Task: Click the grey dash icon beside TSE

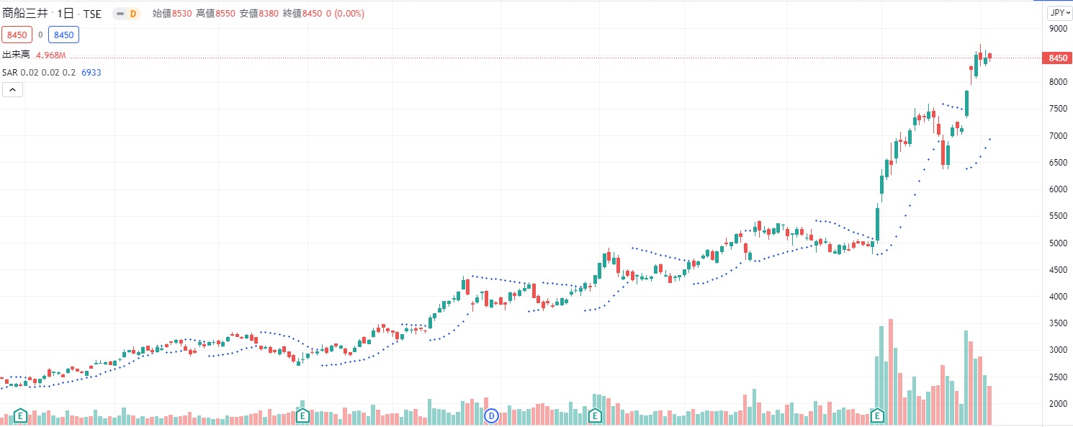Action: [120, 14]
